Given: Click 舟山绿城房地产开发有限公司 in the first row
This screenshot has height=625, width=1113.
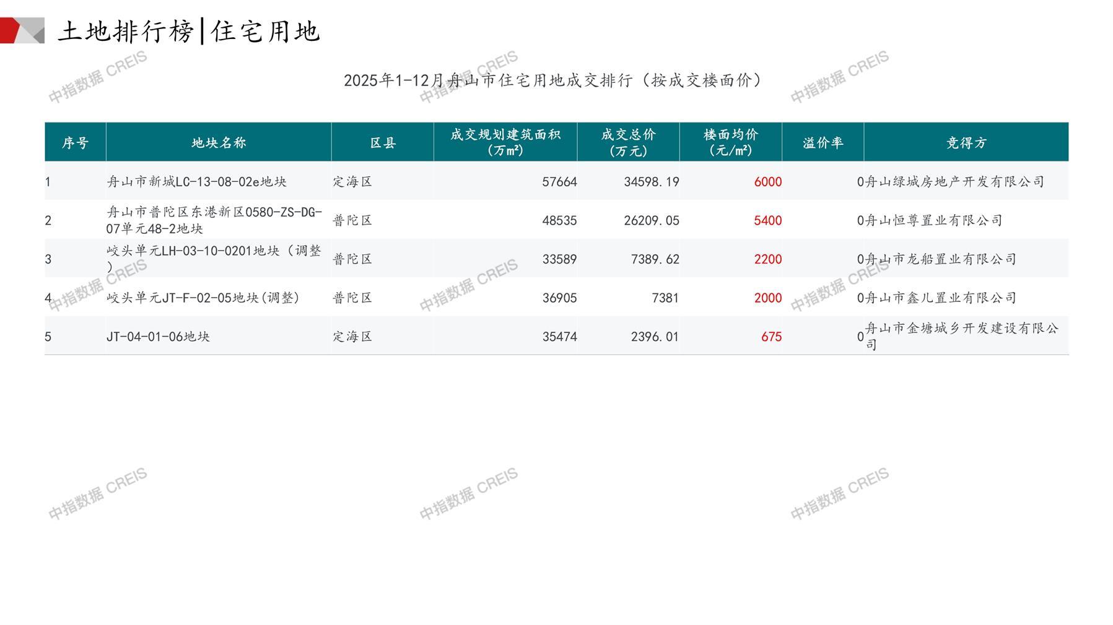Looking at the screenshot, I should point(954,182).
